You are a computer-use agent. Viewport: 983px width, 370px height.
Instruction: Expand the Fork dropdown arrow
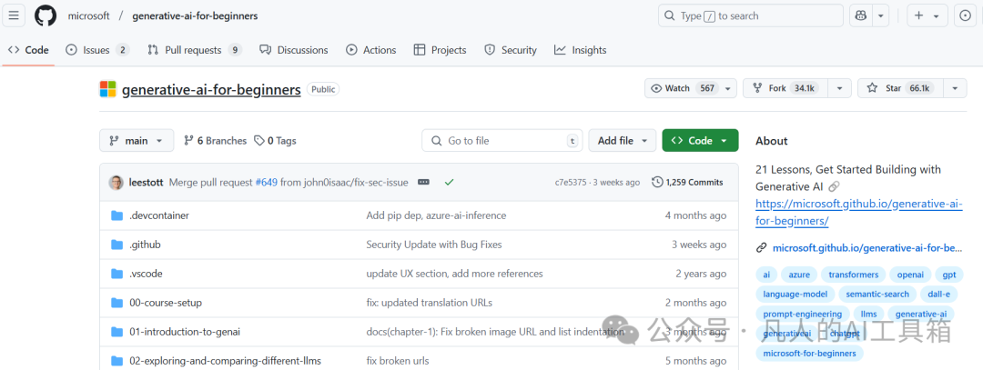[839, 88]
